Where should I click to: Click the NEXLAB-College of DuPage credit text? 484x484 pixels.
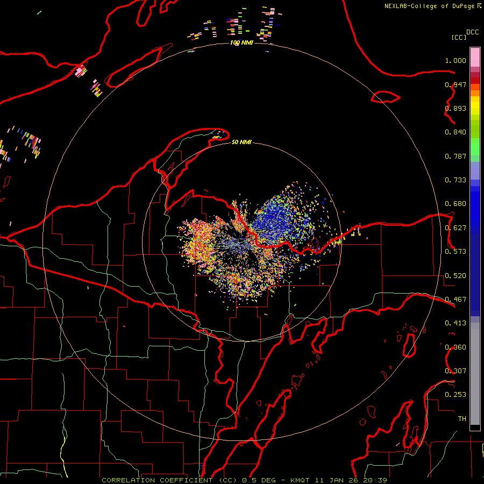tap(429, 6)
